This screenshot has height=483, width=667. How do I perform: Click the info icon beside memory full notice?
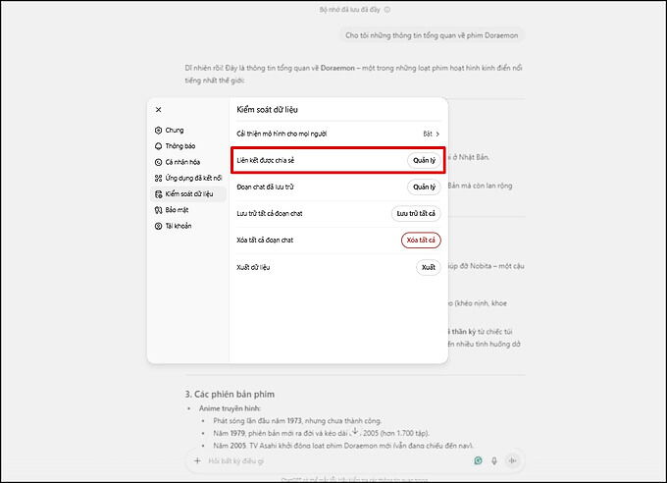[386, 10]
